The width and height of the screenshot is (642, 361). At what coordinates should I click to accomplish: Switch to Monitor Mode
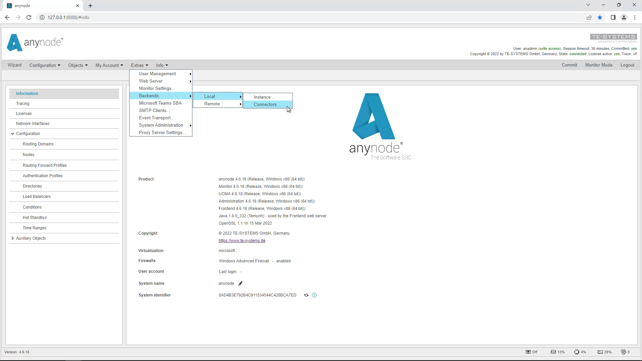pos(599,65)
